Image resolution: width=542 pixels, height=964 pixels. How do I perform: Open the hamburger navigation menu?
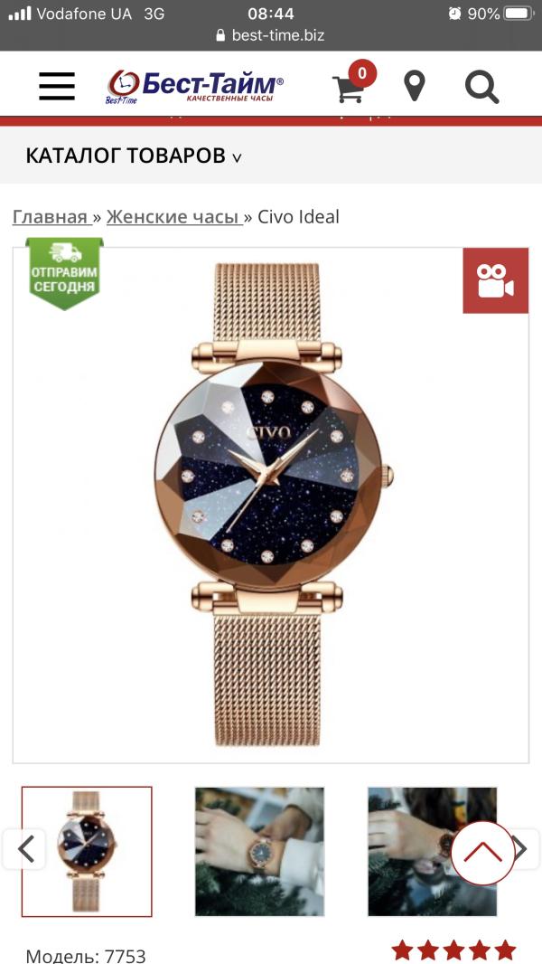(x=57, y=86)
